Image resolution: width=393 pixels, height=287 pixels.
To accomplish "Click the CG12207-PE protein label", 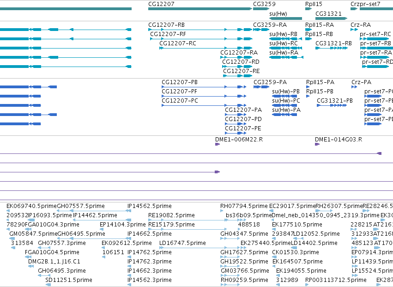I will tap(243, 128).
